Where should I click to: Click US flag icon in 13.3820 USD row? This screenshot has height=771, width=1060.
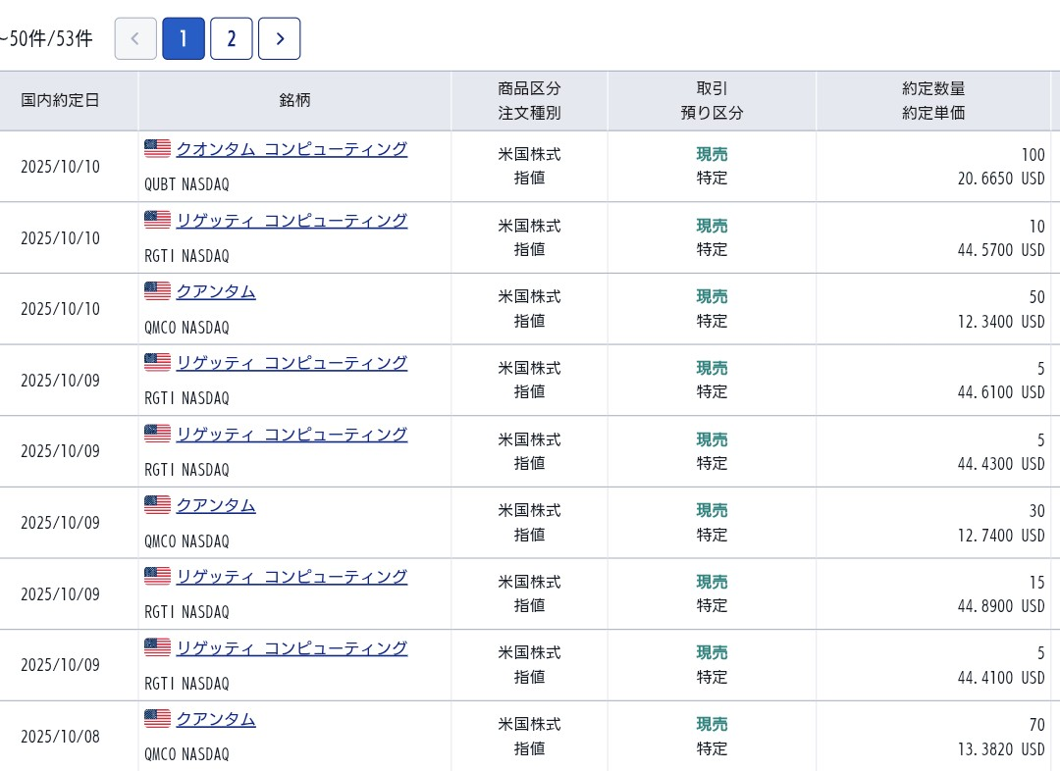(x=157, y=718)
